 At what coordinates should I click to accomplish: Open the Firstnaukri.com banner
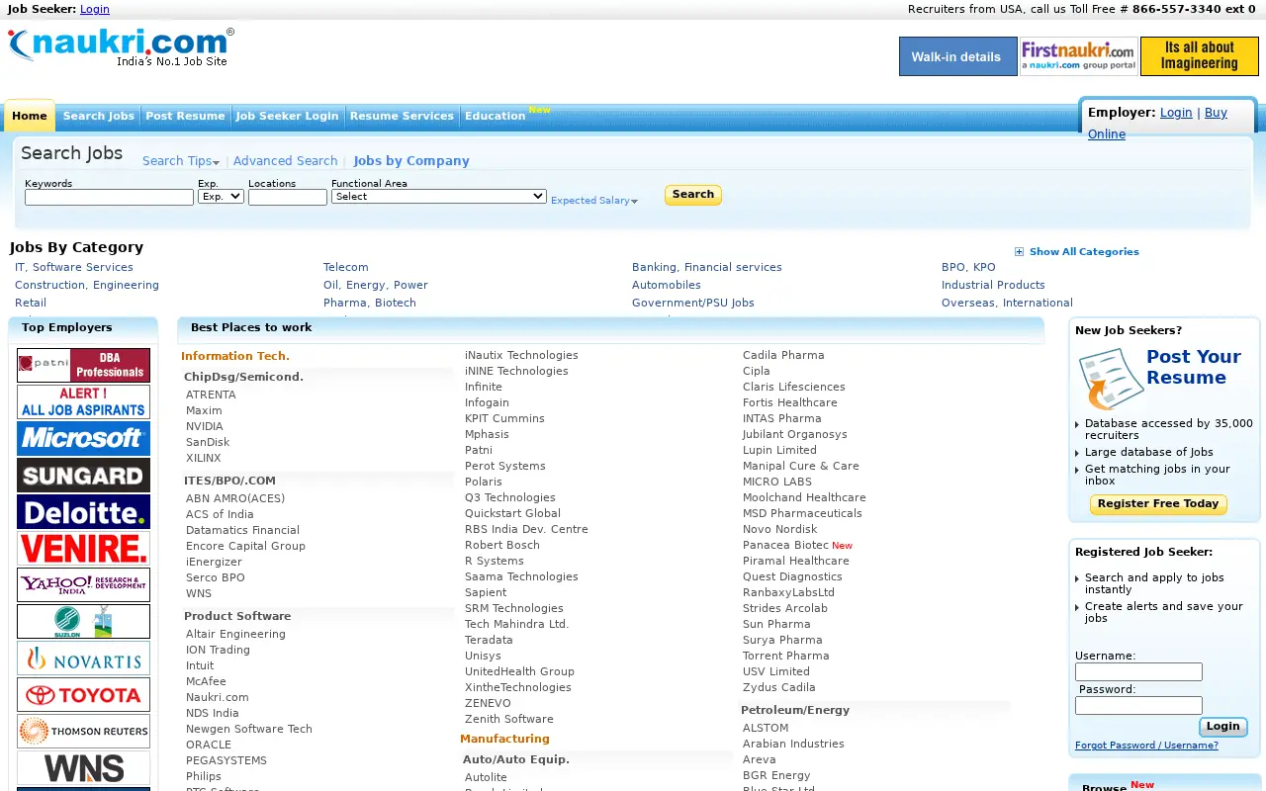[1078, 56]
